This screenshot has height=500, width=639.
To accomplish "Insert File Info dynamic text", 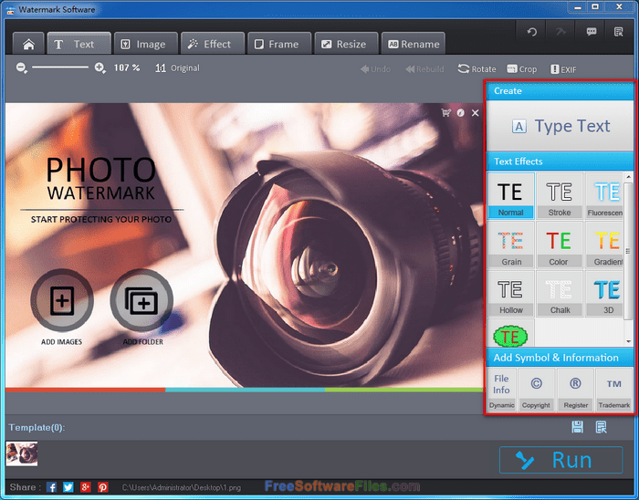I will [502, 391].
